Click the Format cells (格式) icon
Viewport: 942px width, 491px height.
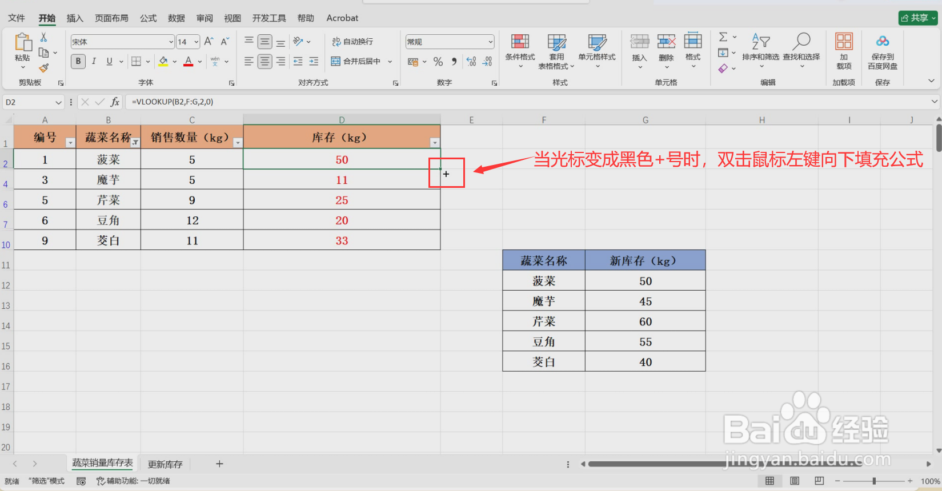coord(693,42)
